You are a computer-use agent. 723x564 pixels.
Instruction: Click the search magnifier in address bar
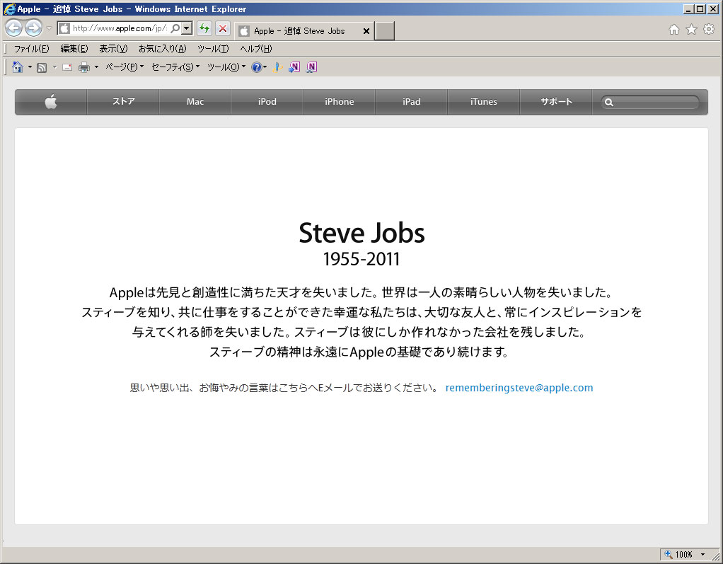[x=175, y=28]
